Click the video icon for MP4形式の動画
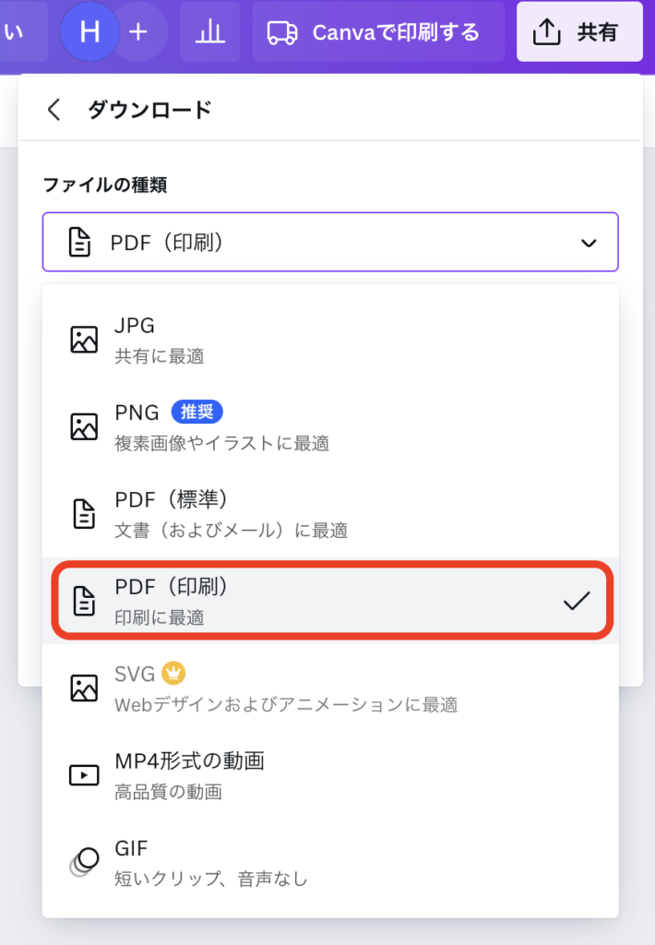655x945 pixels. [84, 774]
